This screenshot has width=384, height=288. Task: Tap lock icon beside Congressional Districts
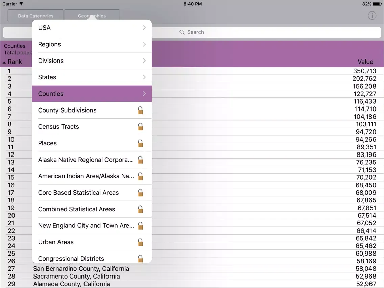140,259
